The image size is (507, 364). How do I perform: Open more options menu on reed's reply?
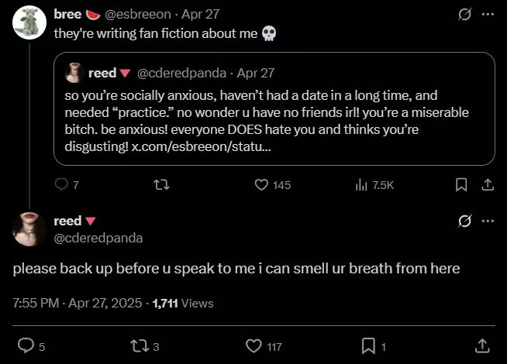pyautogui.click(x=488, y=221)
